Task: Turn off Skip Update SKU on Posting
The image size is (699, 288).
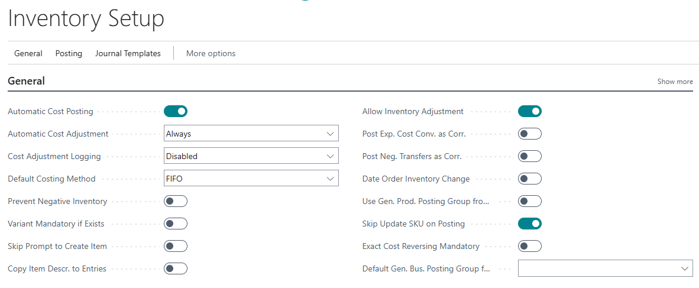Action: (x=530, y=224)
